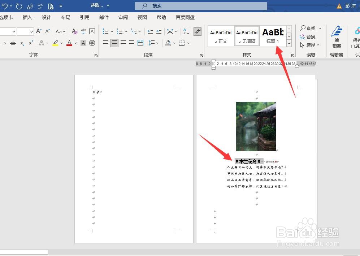Viewport: 360px width, 256px height.
Task: Increase paragraph indent
Action: [x=159, y=31]
